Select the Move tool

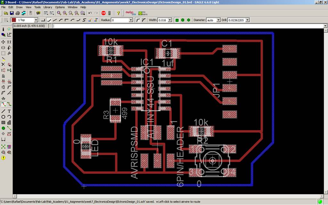[3, 42]
